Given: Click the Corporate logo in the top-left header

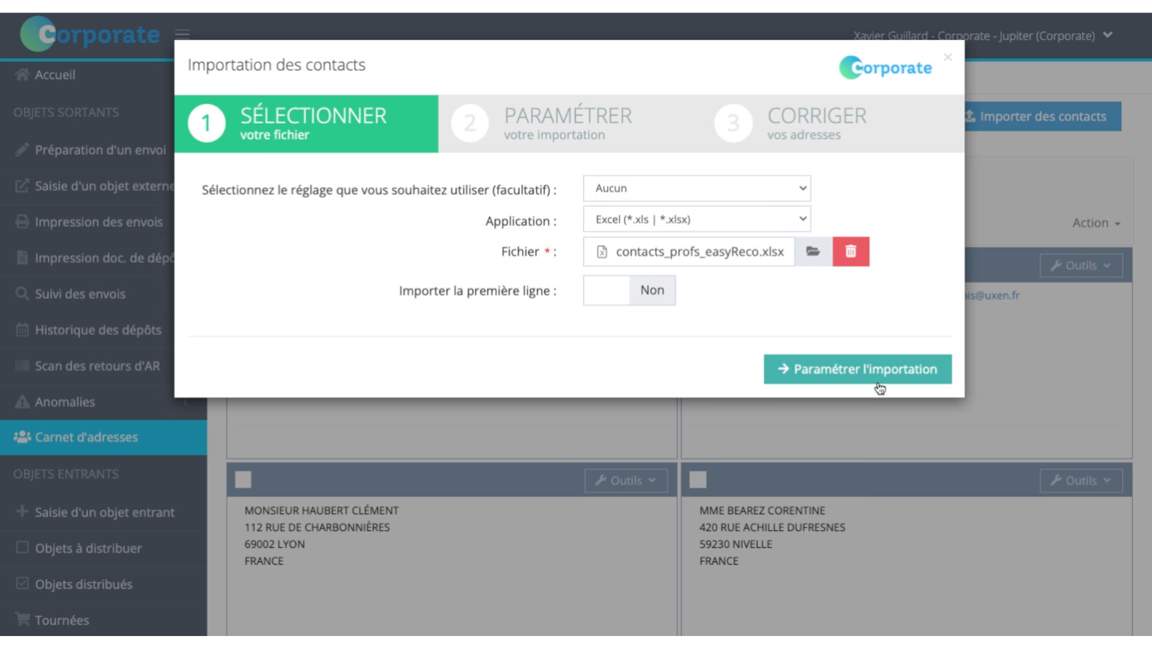Looking at the screenshot, I should (x=90, y=34).
